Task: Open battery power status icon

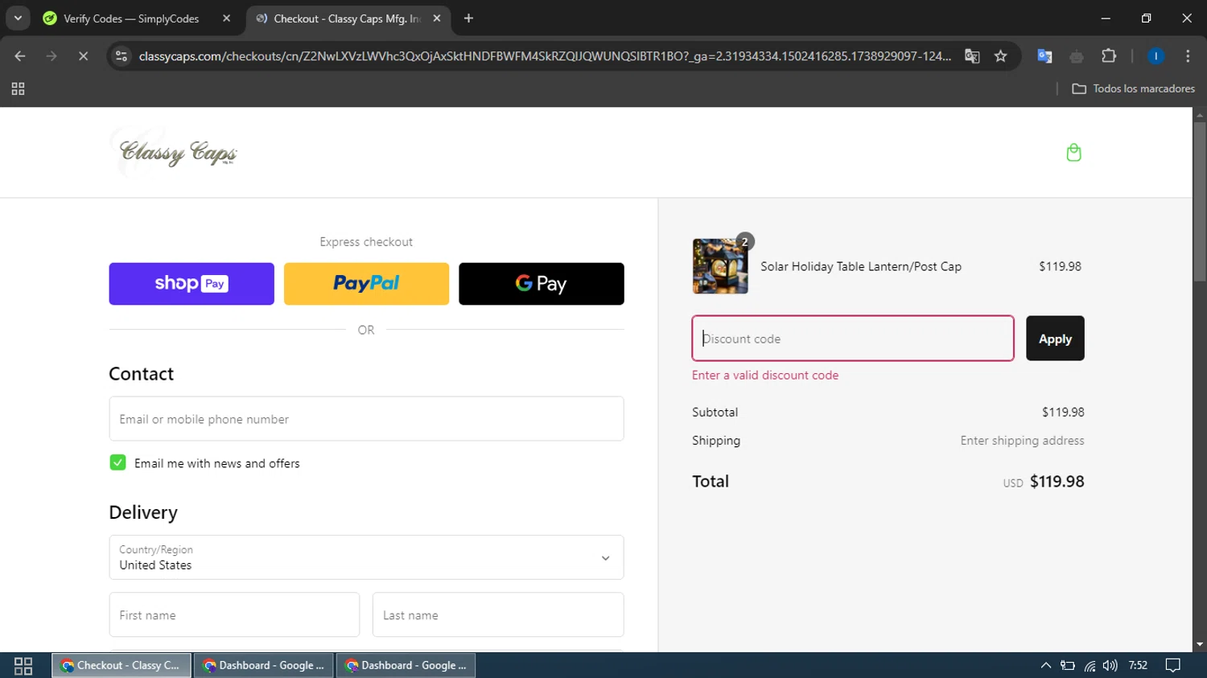Action: pyautogui.click(x=1068, y=666)
